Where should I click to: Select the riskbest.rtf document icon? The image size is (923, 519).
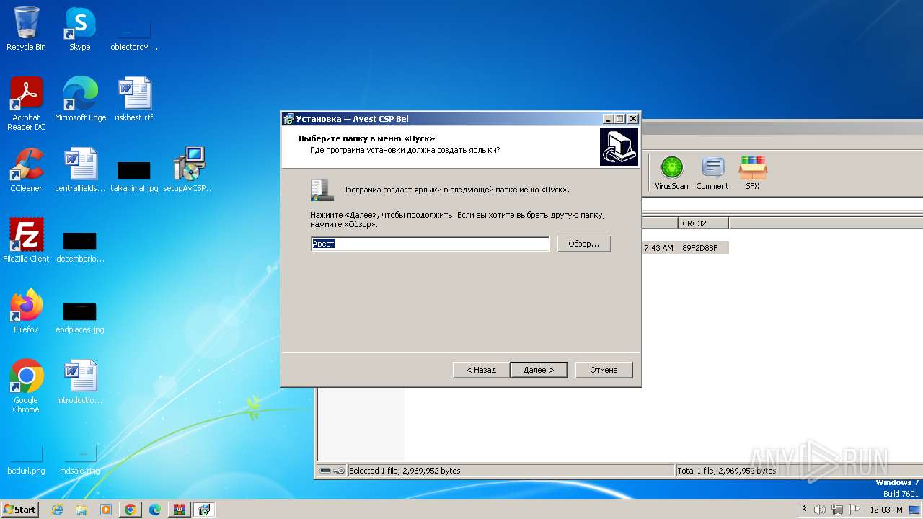pos(134,99)
